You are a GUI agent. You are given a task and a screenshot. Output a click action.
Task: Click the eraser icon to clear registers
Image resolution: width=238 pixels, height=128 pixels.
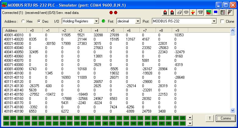coord(179,12)
